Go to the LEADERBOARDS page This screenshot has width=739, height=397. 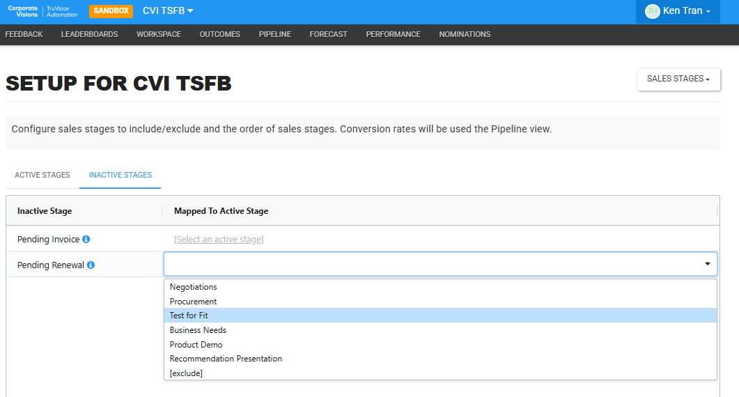click(90, 34)
